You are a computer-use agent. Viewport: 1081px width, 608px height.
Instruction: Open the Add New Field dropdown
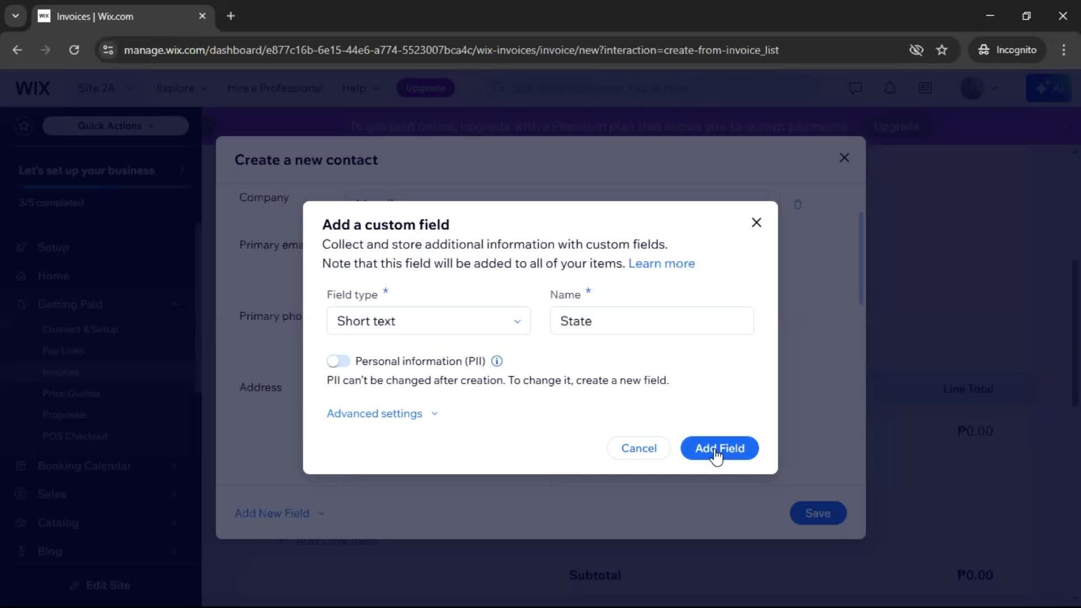pyautogui.click(x=280, y=513)
